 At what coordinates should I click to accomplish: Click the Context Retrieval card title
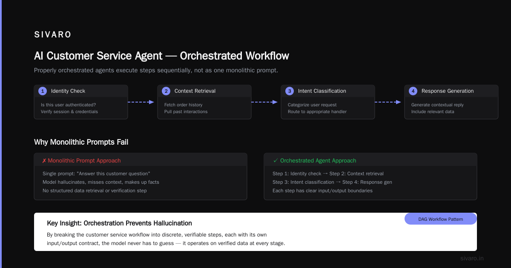coord(195,91)
